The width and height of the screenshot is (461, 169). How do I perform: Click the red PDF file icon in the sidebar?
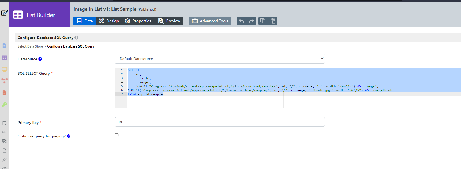pos(4,93)
